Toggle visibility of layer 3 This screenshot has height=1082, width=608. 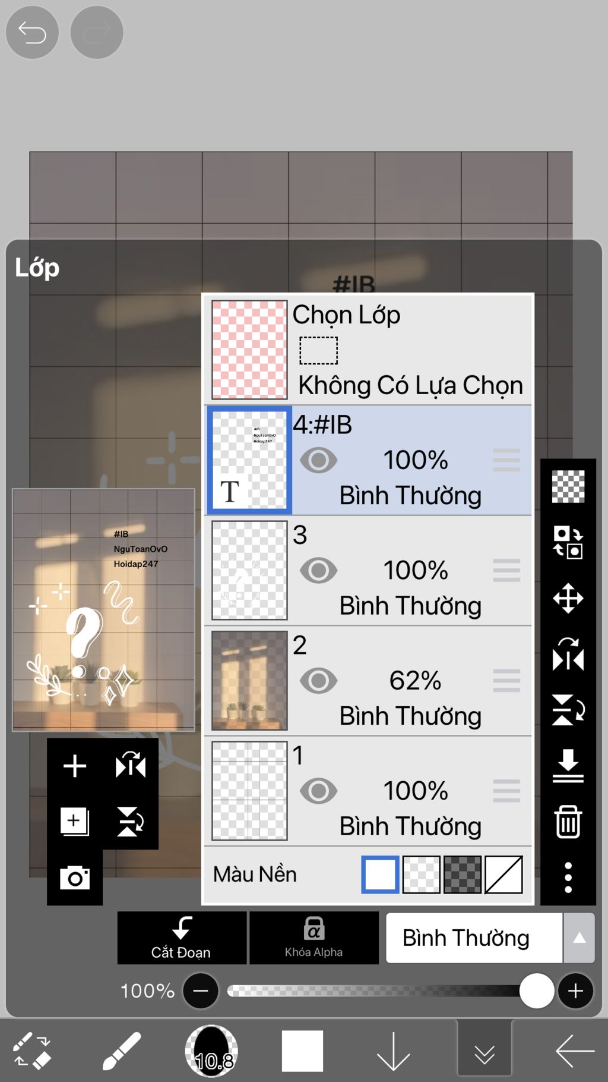click(318, 571)
